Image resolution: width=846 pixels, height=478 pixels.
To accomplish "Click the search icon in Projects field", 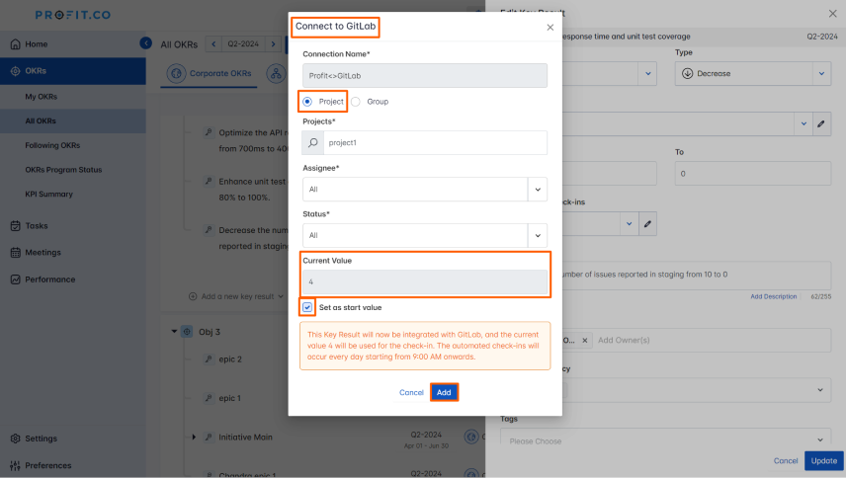I will (313, 143).
